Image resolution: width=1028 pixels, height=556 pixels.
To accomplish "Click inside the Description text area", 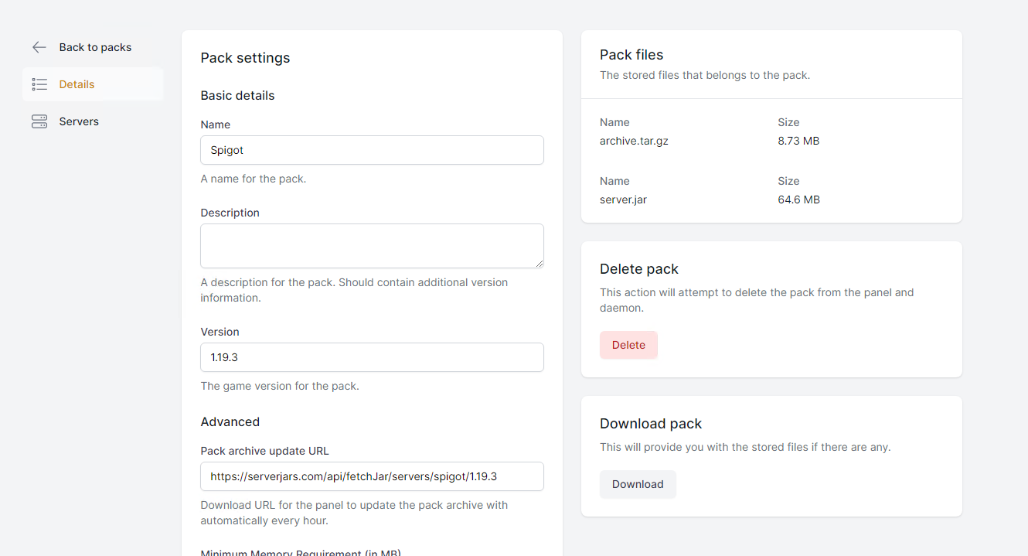I will tap(372, 246).
